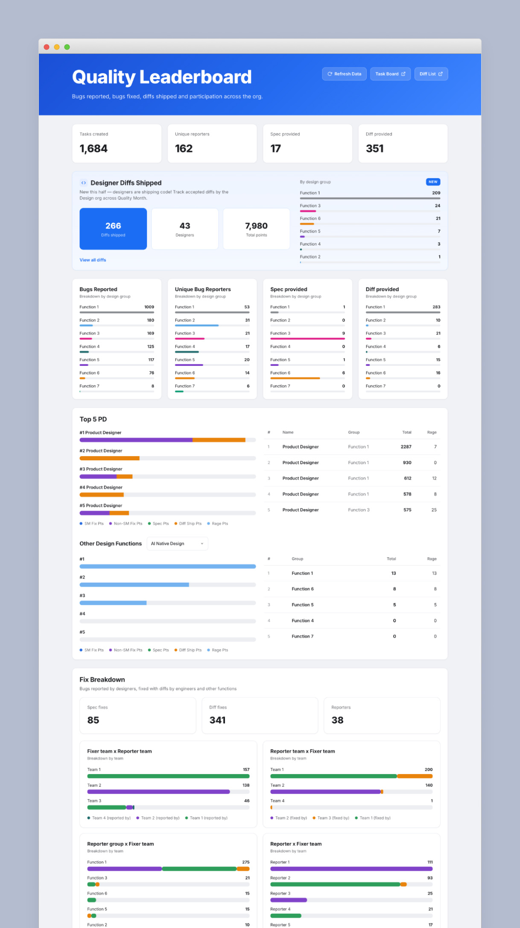The height and width of the screenshot is (928, 520).
Task: Click the Team 3 (fixed by) legend item
Action: point(331,818)
